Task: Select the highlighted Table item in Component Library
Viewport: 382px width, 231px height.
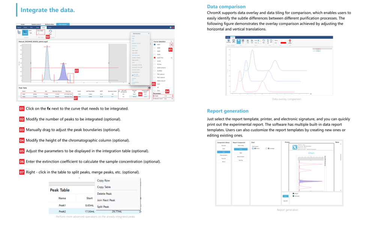Action: tap(224, 152)
